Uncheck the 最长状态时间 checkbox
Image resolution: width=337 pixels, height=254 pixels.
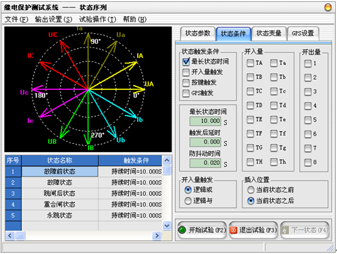click(x=186, y=61)
